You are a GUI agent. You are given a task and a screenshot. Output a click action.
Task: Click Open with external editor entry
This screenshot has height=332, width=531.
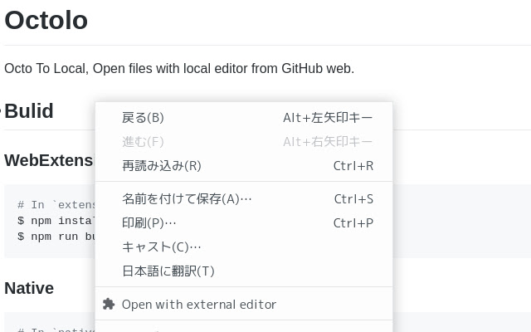coord(244,305)
